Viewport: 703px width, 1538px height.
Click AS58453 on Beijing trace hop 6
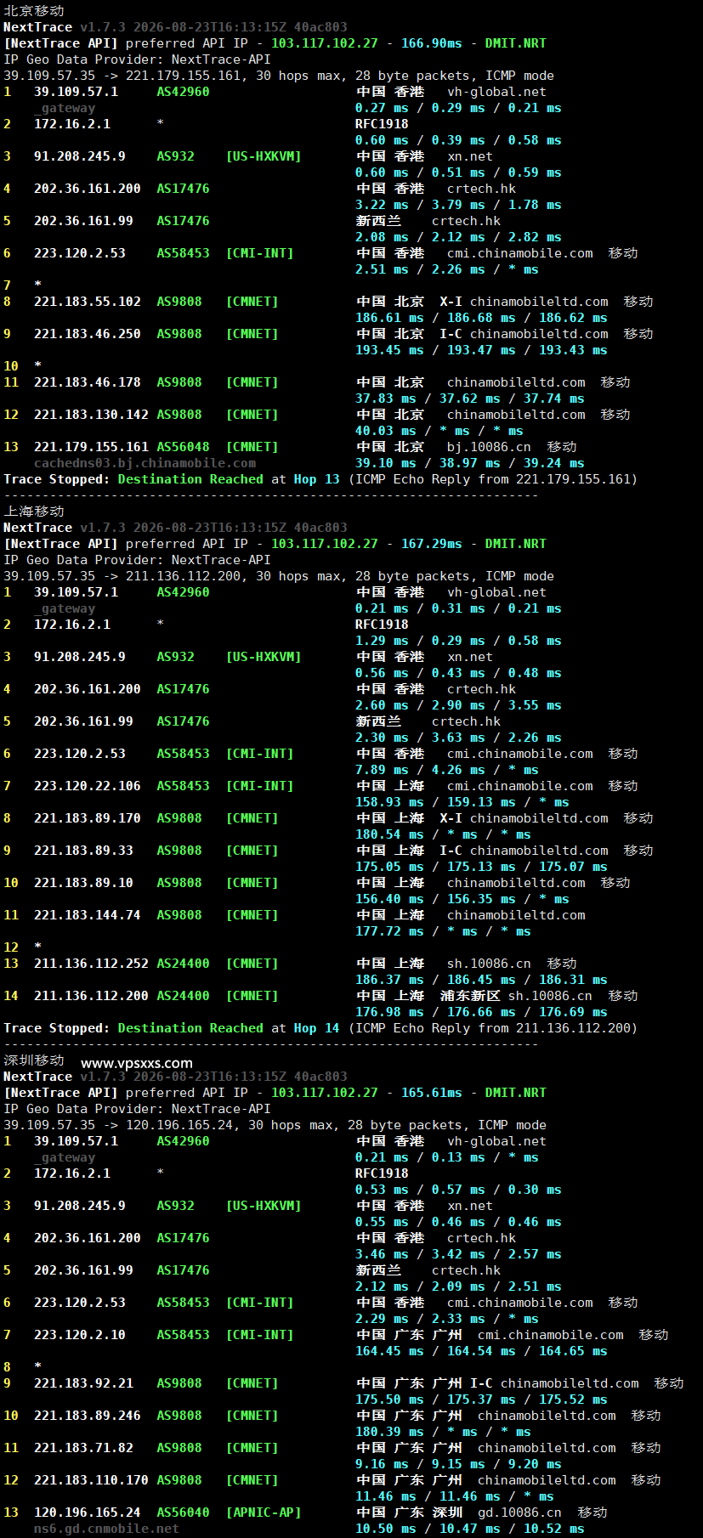pos(183,253)
